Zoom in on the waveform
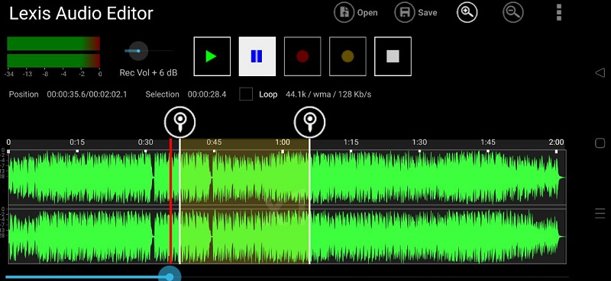The height and width of the screenshot is (281, 611). click(467, 13)
